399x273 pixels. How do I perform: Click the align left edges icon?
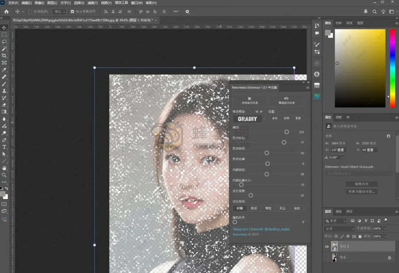106,12
